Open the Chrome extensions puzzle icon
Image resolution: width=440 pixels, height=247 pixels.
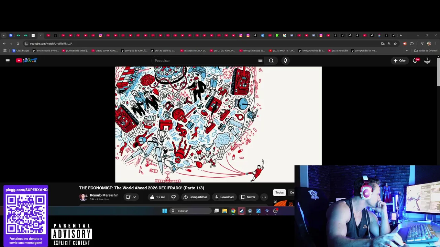(412, 44)
